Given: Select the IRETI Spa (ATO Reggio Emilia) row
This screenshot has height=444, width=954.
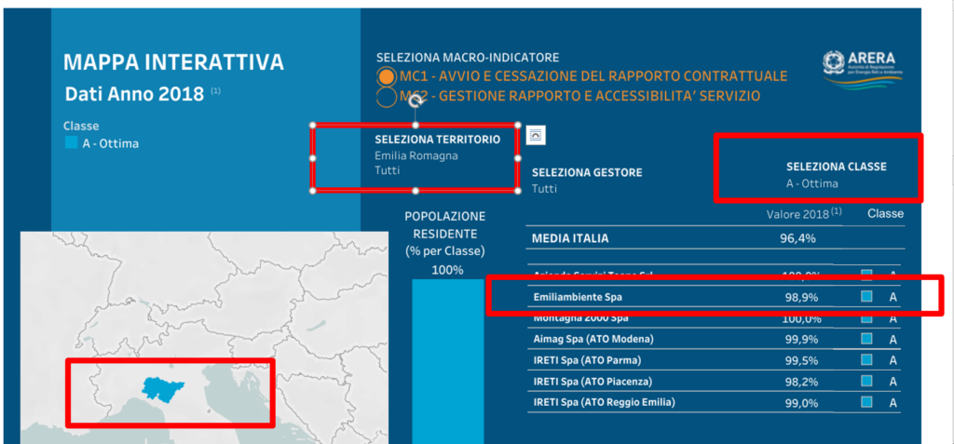Looking at the screenshot, I should [x=715, y=402].
